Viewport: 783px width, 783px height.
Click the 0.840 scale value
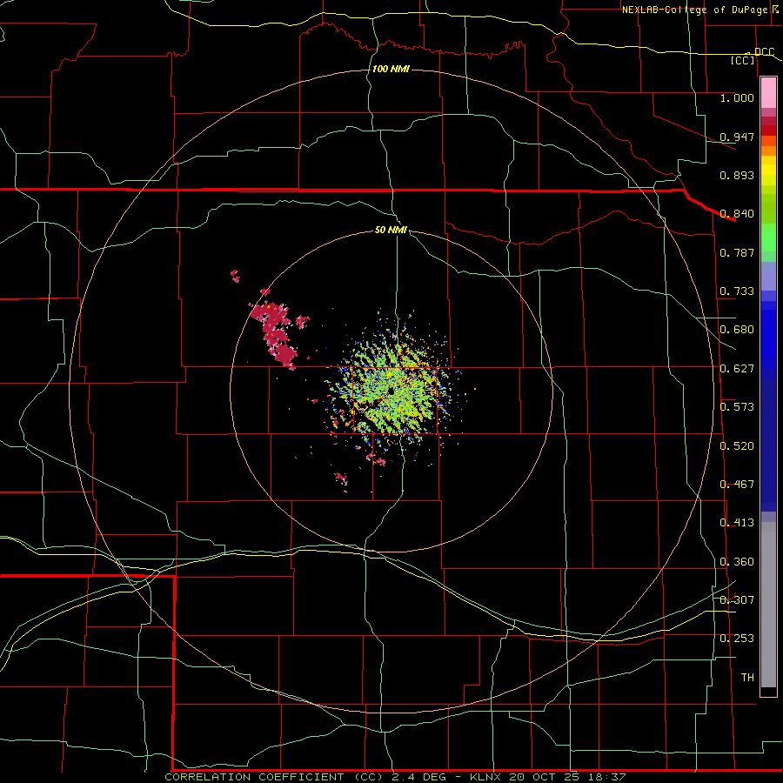(737, 214)
